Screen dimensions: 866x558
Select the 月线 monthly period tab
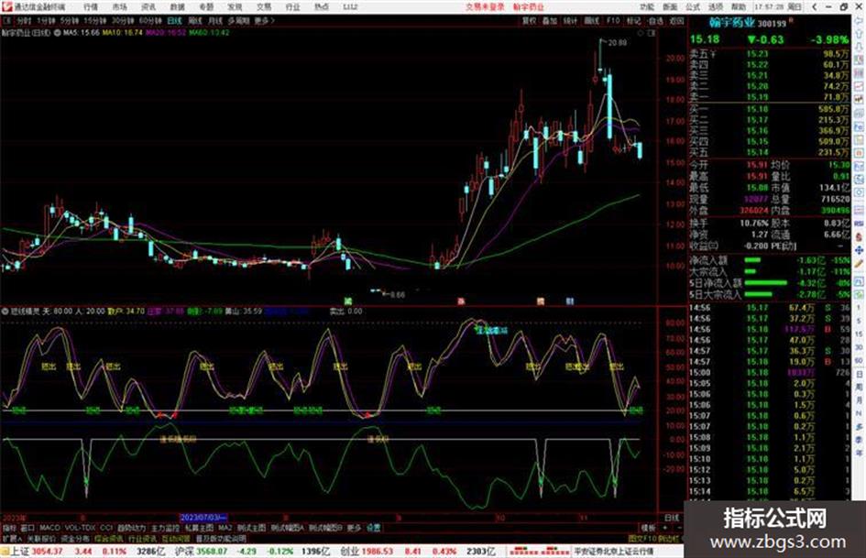click(x=215, y=20)
